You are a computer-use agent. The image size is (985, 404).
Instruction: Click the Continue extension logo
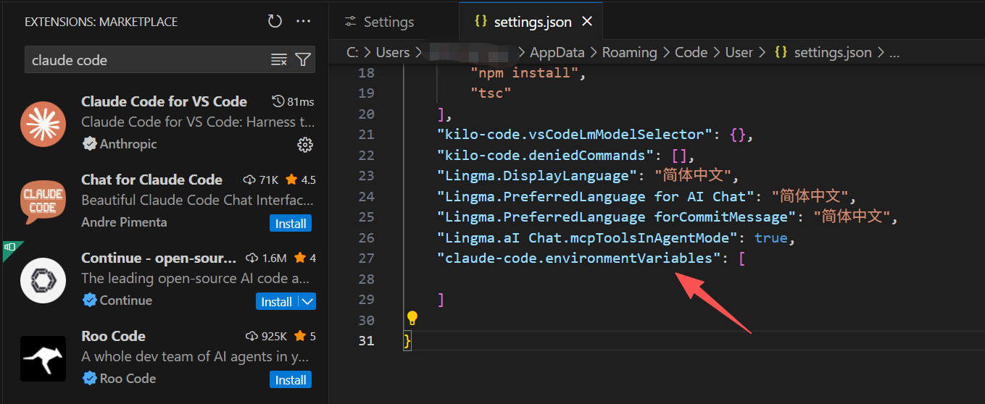click(43, 280)
